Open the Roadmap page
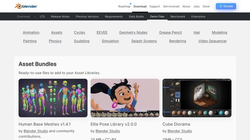 click(124, 7)
